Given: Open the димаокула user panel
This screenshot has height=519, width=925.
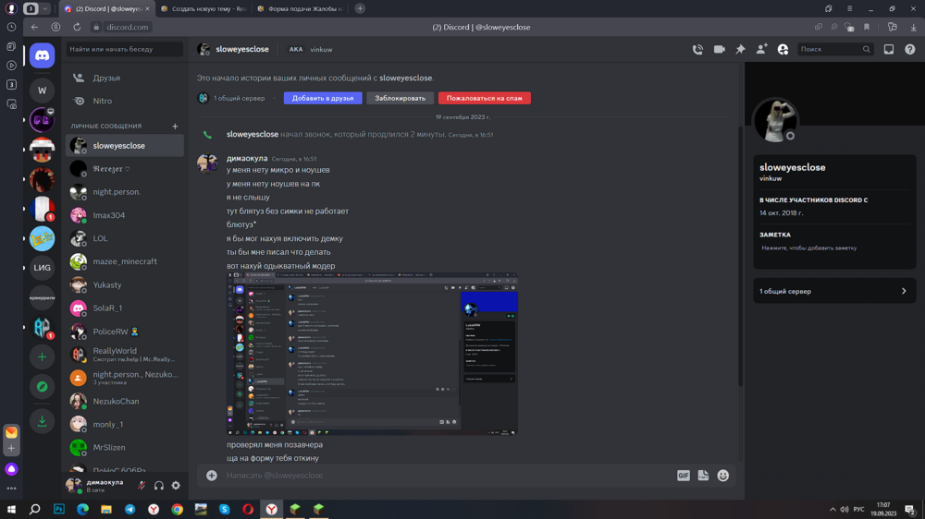Looking at the screenshot, I should 99,486.
